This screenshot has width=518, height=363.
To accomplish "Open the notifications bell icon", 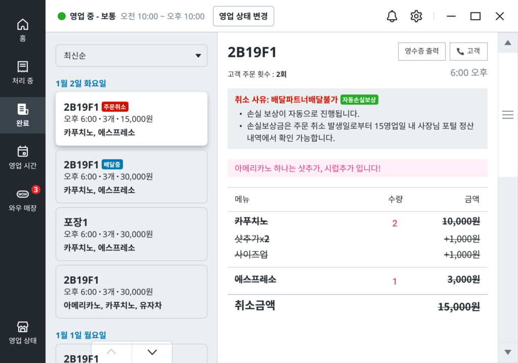I will 392,16.
